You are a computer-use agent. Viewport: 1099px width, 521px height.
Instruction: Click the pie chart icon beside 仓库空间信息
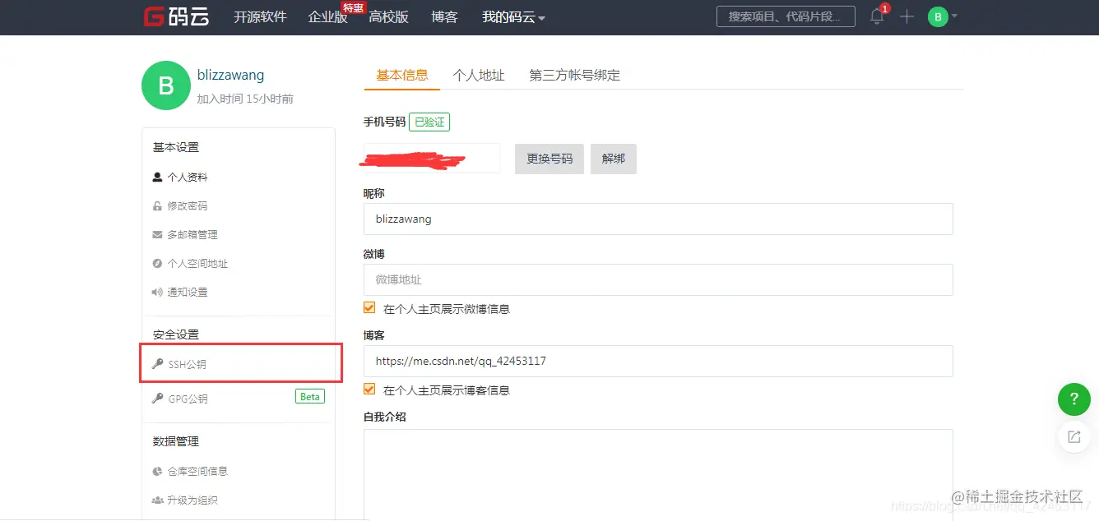click(157, 471)
